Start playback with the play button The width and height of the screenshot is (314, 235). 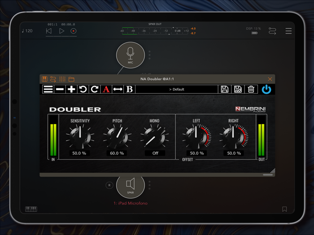point(62,31)
